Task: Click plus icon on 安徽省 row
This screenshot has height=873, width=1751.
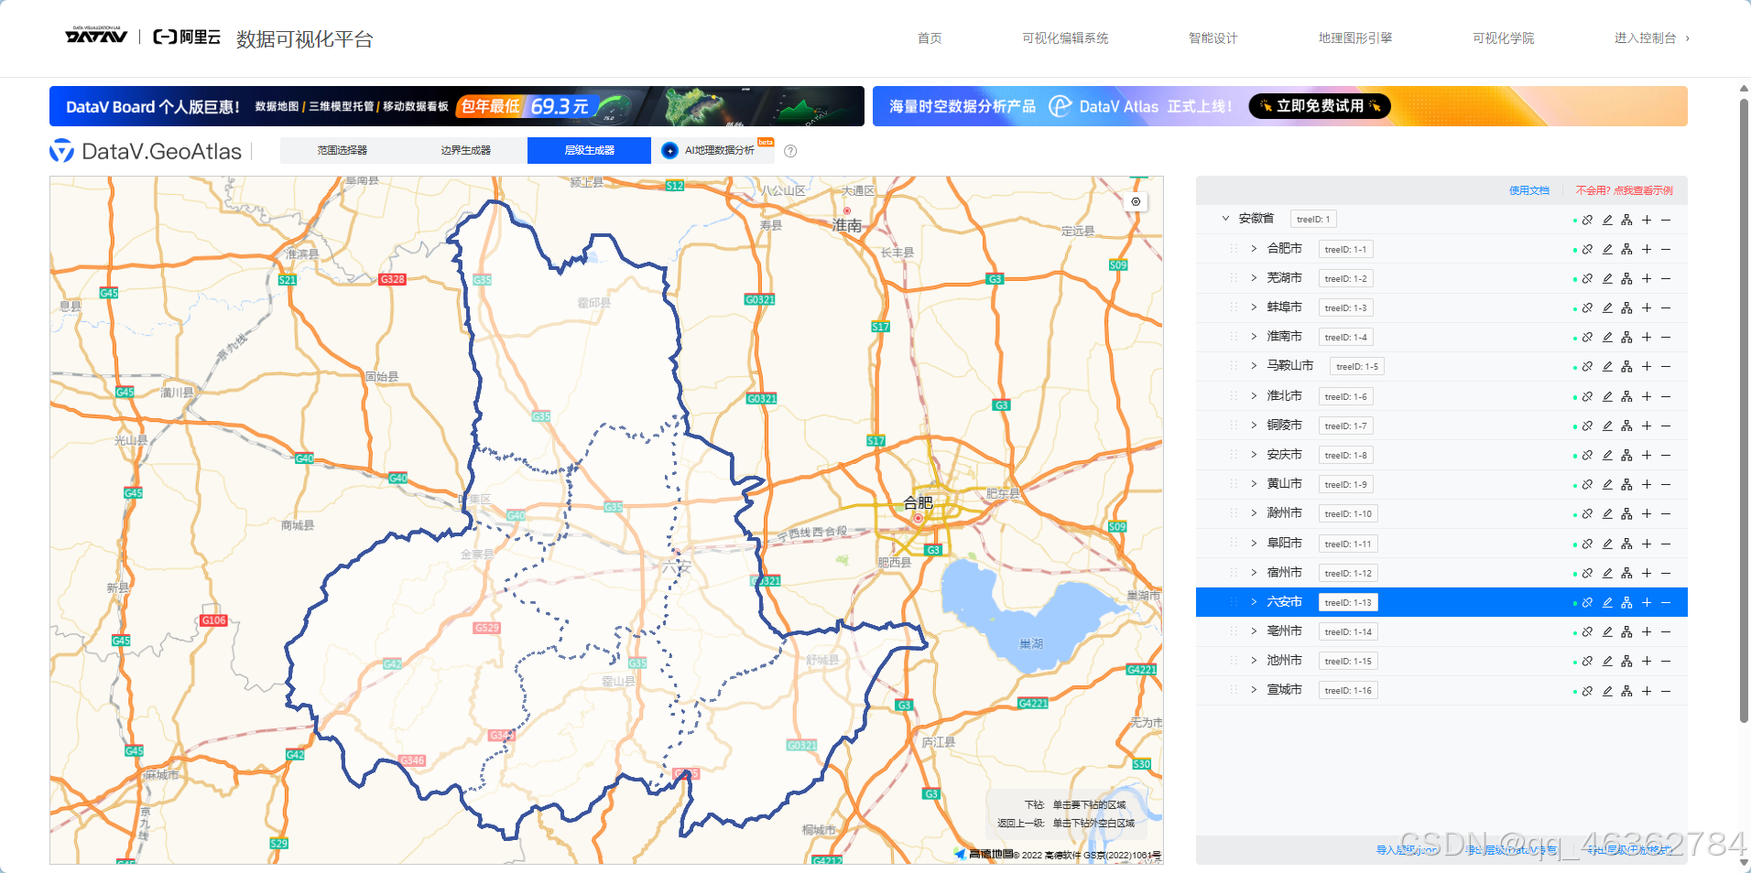Action: pyautogui.click(x=1647, y=220)
